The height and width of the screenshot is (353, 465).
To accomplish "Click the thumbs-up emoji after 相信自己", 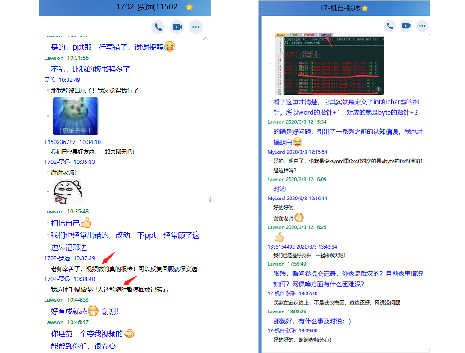I will tap(86, 222).
